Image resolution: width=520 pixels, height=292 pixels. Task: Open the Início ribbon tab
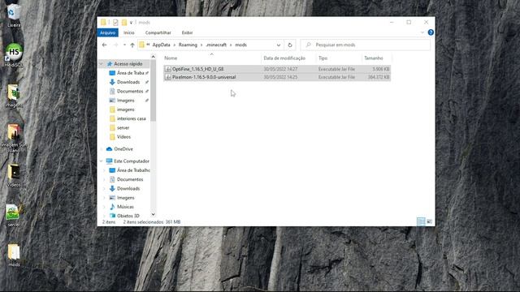[x=129, y=32]
